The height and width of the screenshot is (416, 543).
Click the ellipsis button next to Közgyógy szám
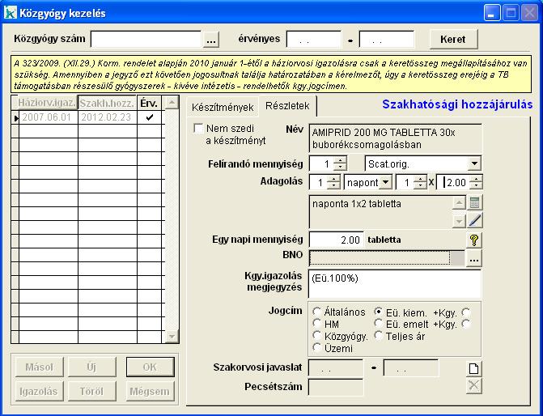click(211, 40)
